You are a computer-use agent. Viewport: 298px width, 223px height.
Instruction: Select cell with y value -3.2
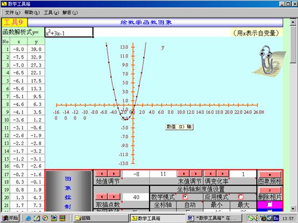point(36,151)
